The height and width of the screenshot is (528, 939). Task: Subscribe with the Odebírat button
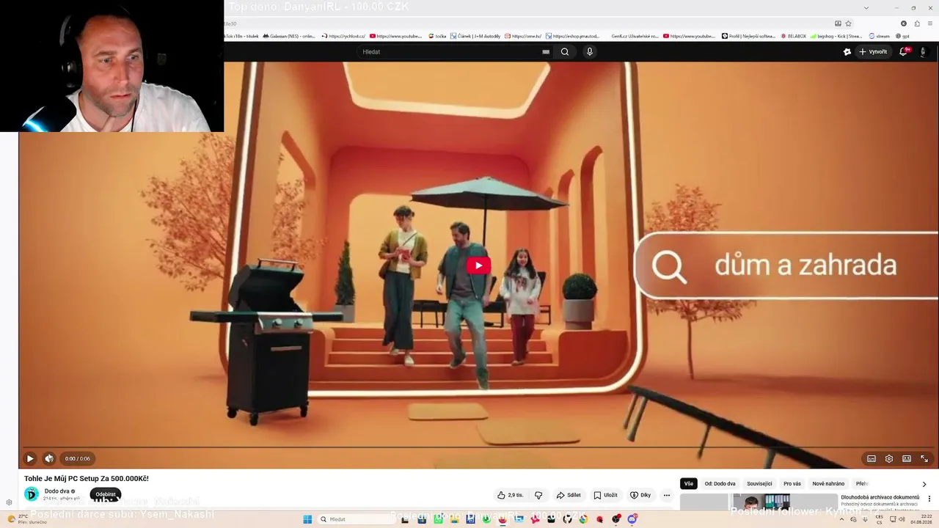106,494
